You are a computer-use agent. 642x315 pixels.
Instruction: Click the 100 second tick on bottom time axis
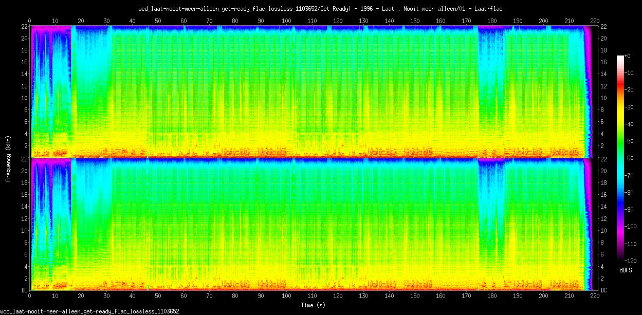point(286,297)
